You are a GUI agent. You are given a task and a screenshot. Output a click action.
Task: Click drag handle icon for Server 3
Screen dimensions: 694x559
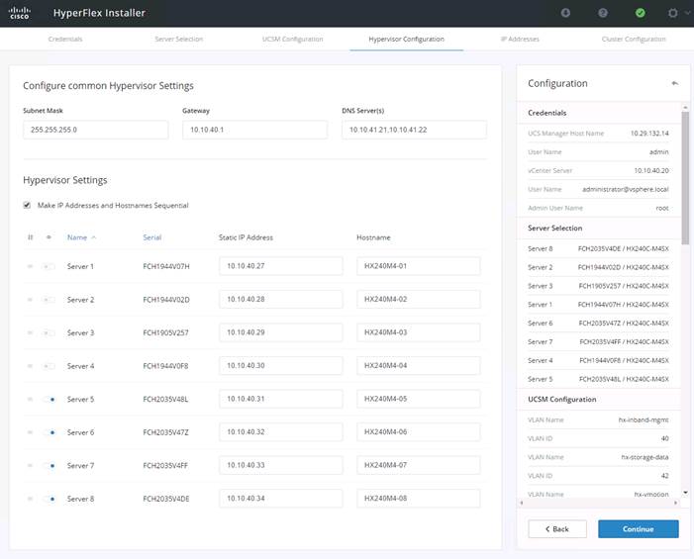[x=30, y=332]
